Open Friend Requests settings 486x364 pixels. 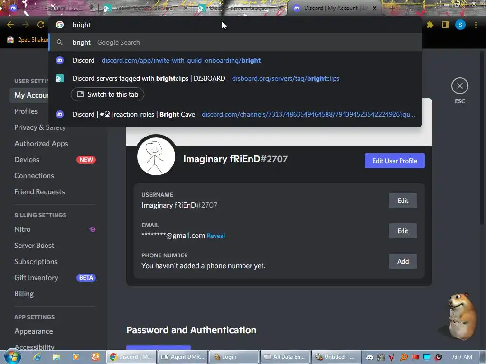tap(39, 192)
